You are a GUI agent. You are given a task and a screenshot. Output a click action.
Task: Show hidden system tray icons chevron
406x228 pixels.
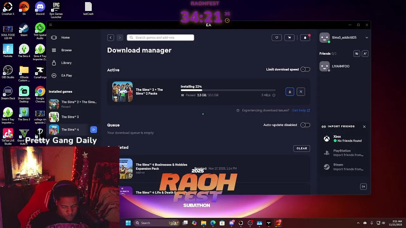pos(358,223)
